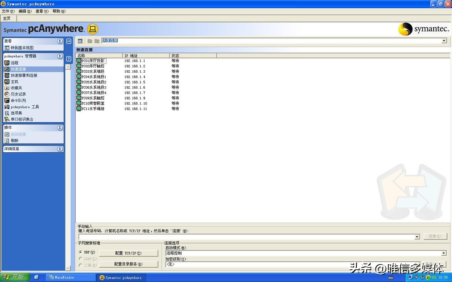Click the second folder icon in toolbar
The width and height of the screenshot is (452, 282).
97,41
